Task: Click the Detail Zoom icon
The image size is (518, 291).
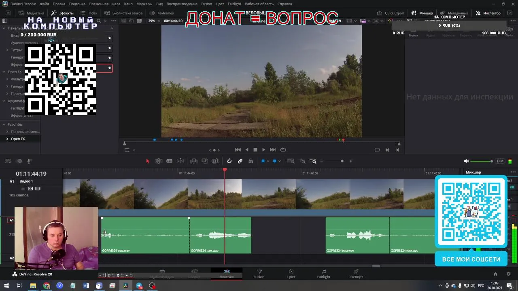Action: tap(303, 161)
